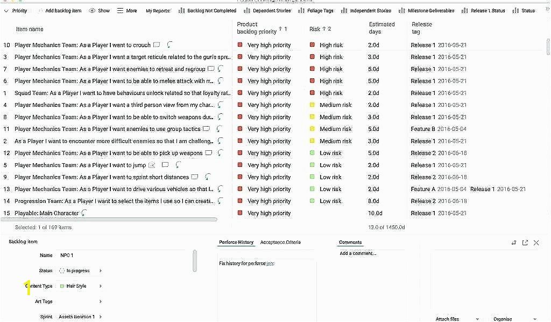Click yellow Medium risk swatch on group tactics row

click(312, 129)
